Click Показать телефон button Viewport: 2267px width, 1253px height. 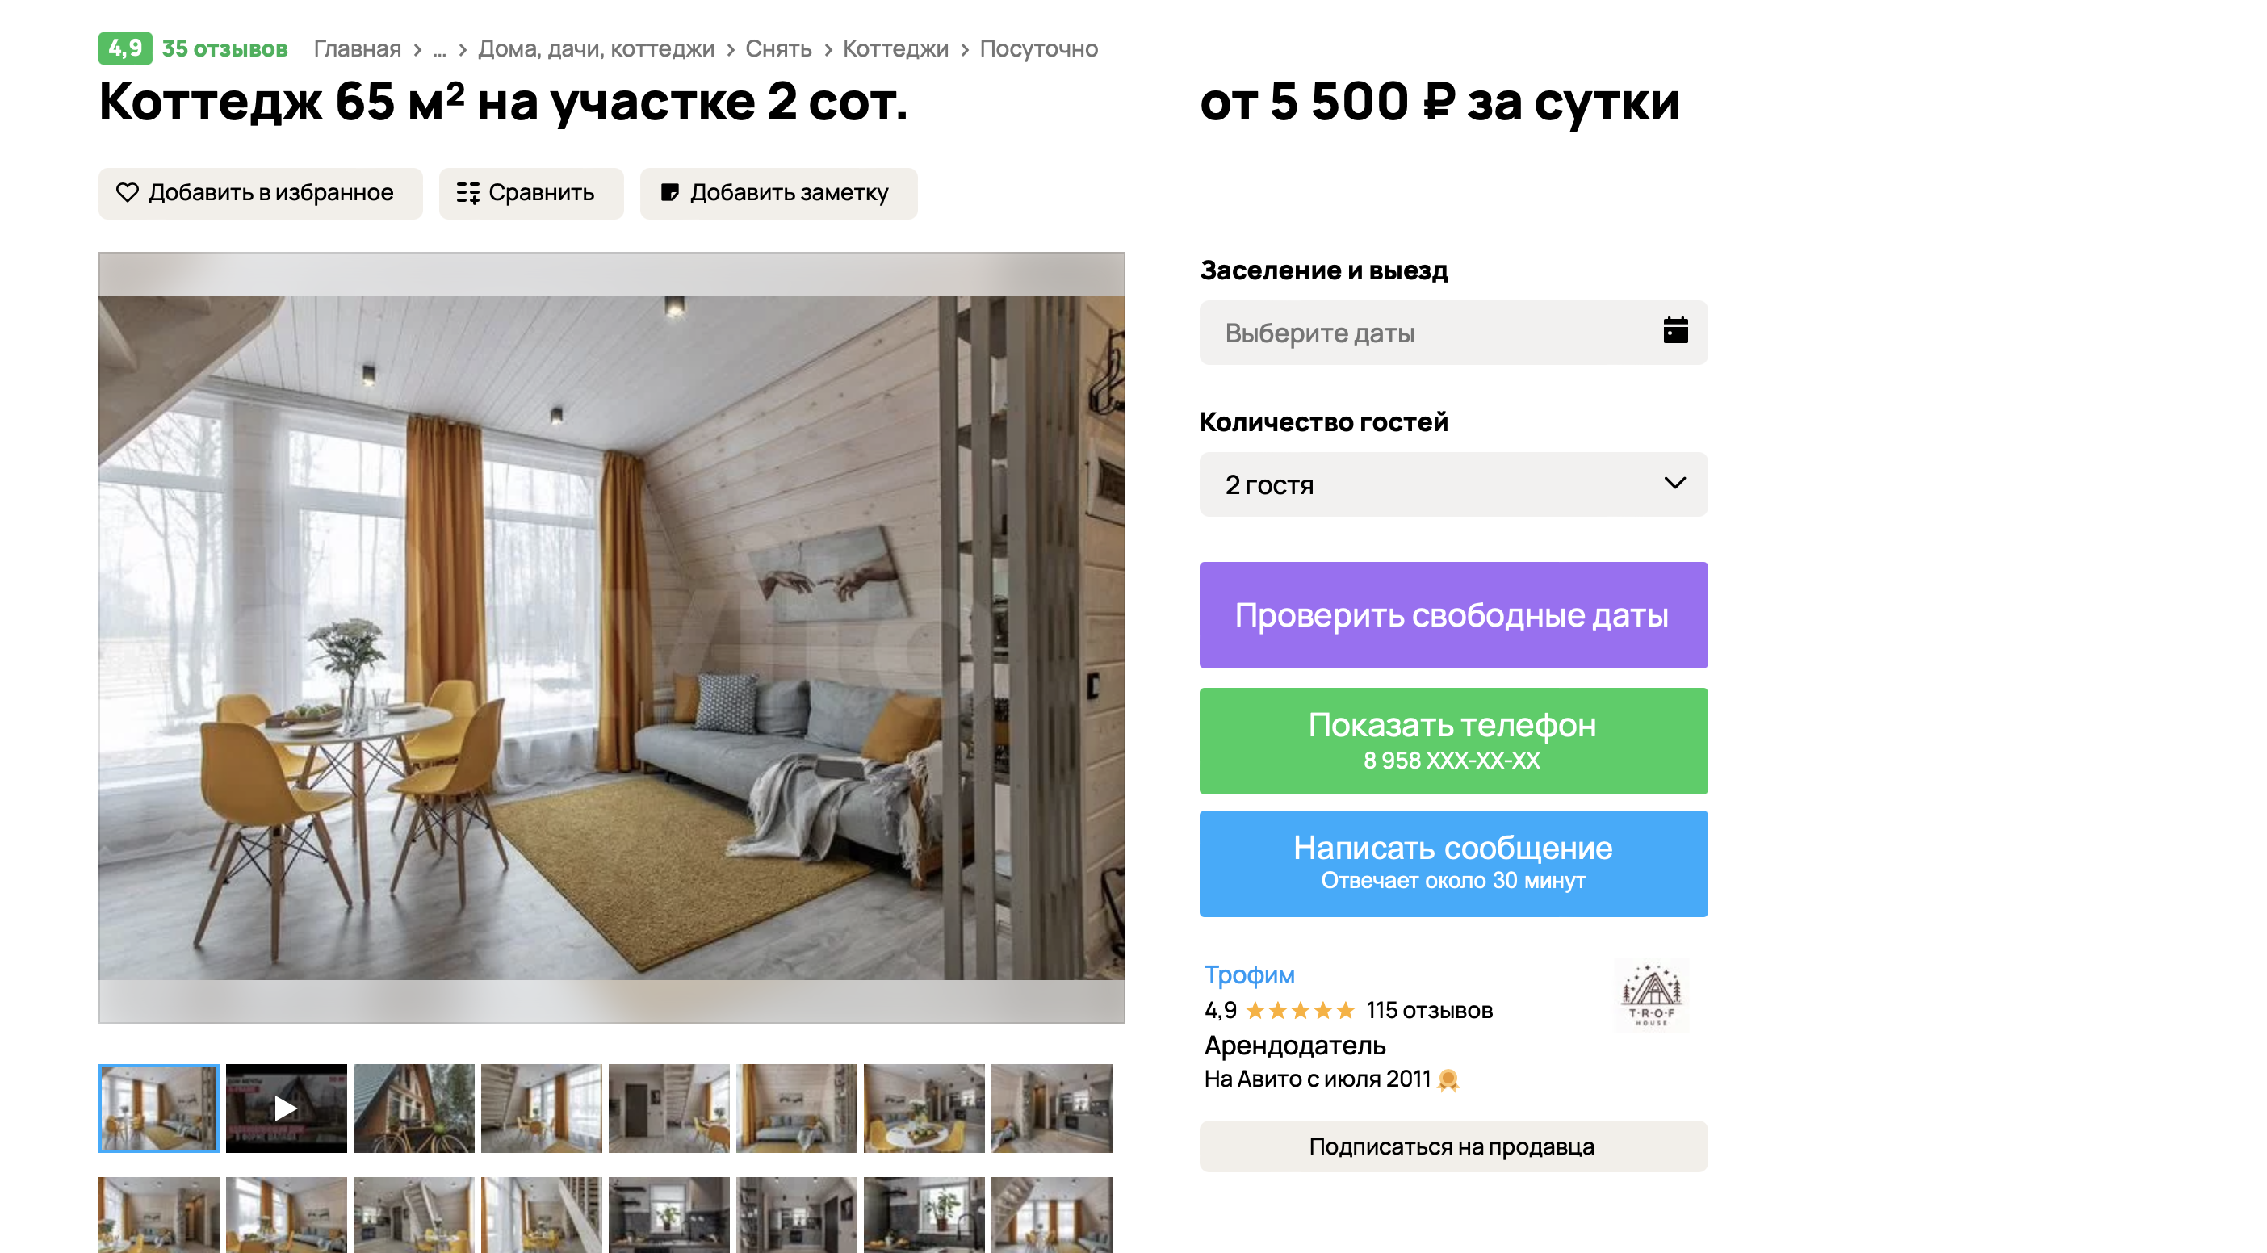(1453, 741)
